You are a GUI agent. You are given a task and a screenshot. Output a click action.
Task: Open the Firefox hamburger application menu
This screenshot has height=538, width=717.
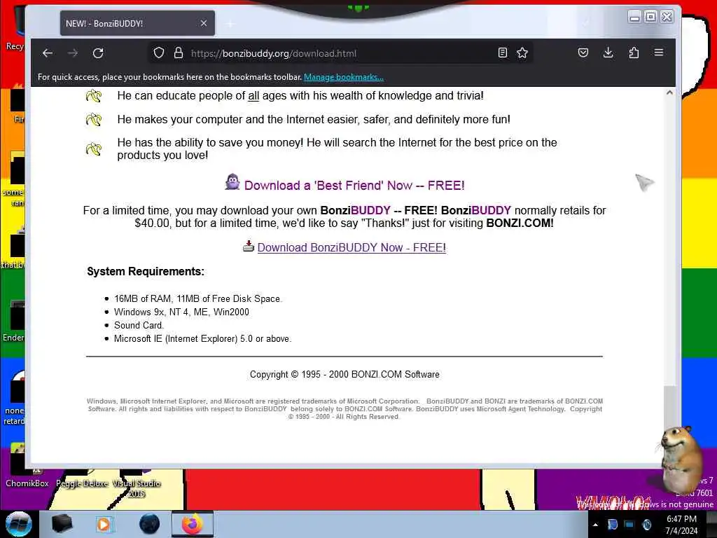[x=659, y=53]
